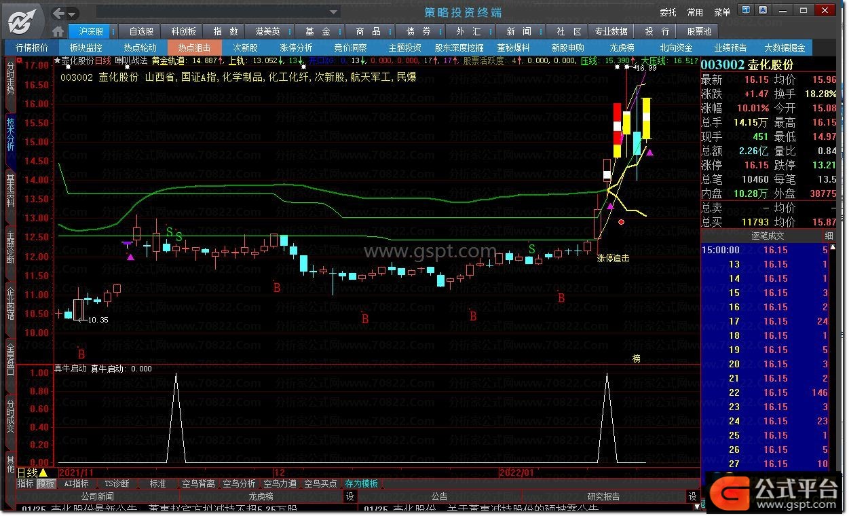Open the 公司新闻 panel tab
Screen dimensions: 849x516
[x=98, y=496]
